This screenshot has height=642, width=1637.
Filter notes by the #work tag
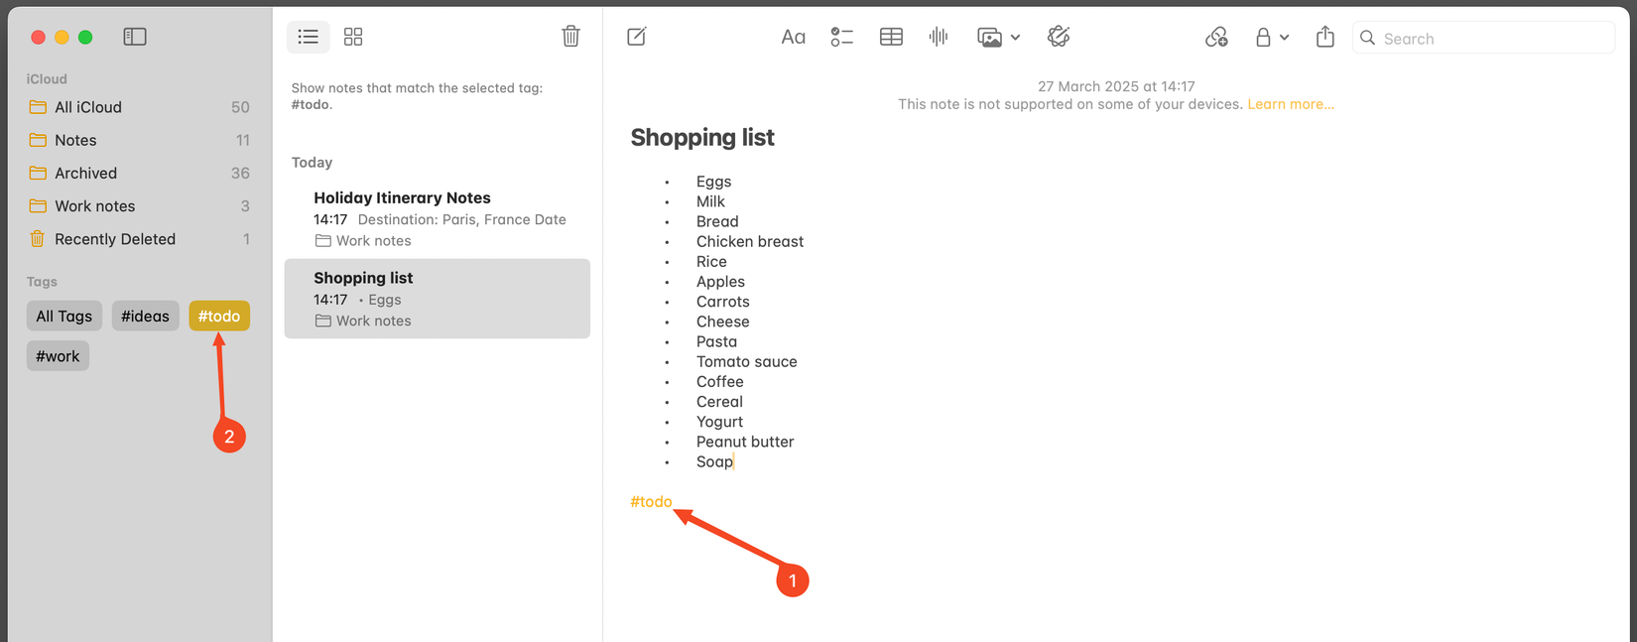coord(58,355)
